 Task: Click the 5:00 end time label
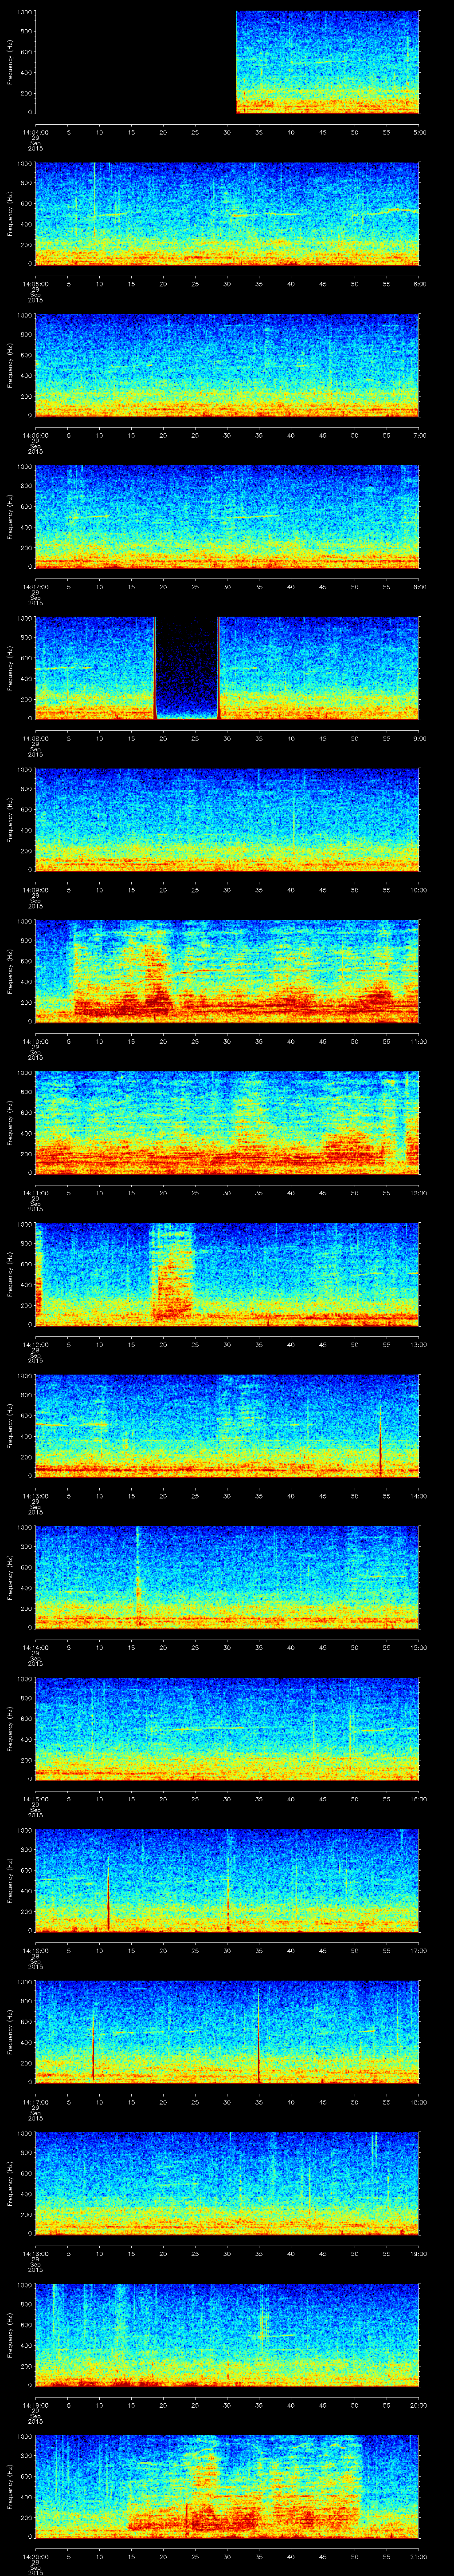coord(419,132)
